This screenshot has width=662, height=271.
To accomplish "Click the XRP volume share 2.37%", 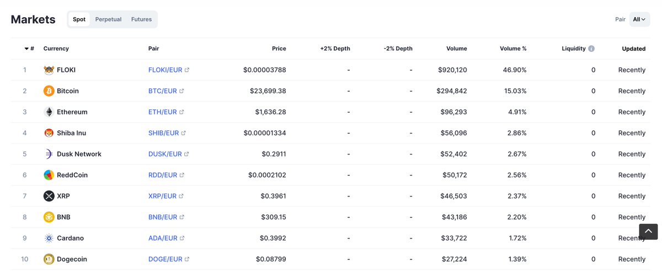I will tap(516, 196).
